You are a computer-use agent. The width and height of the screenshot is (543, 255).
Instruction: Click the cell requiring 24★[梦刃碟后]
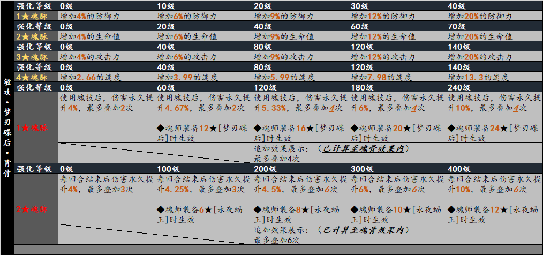(x=494, y=118)
